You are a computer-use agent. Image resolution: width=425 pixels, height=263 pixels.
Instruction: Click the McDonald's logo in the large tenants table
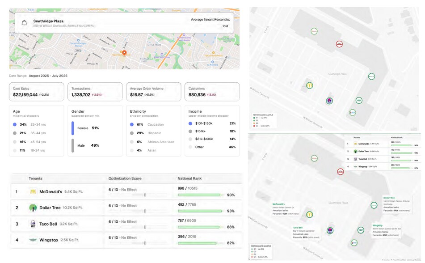point(33,191)
